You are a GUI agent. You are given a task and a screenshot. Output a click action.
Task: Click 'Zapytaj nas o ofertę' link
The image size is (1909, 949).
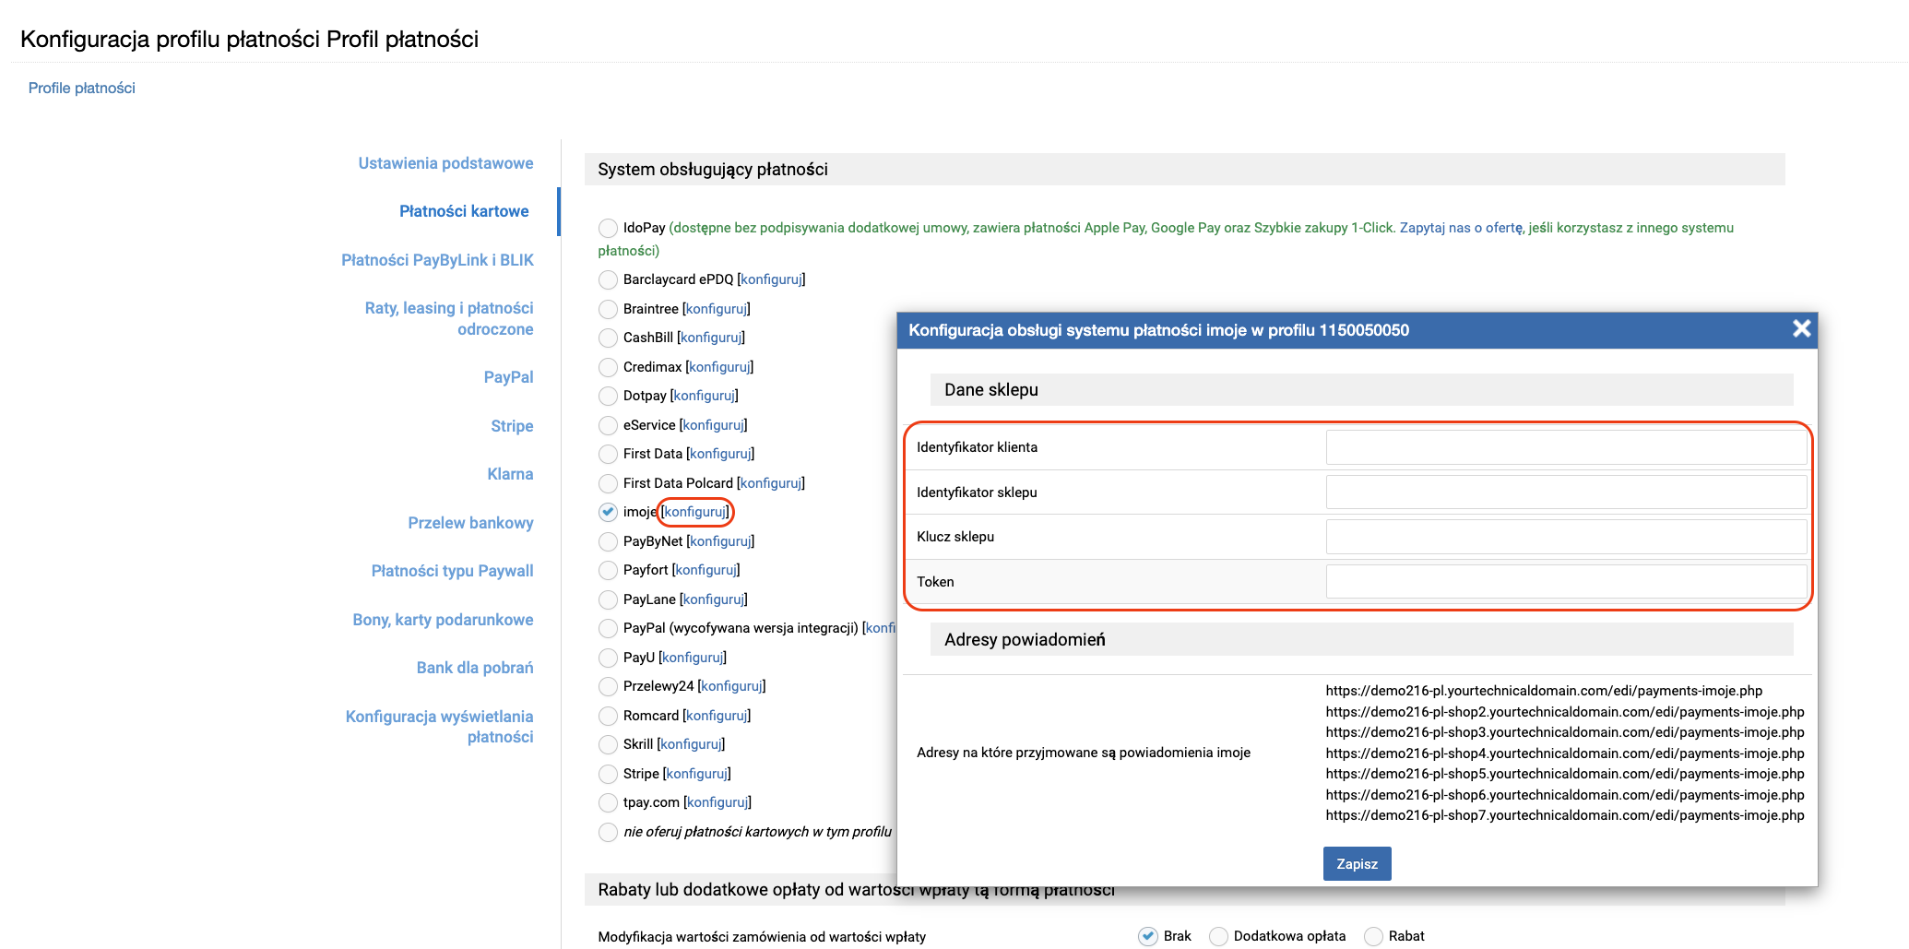pyautogui.click(x=1461, y=228)
